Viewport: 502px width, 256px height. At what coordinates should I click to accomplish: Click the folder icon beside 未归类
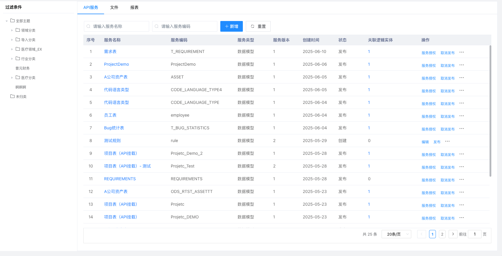[x=12, y=96]
